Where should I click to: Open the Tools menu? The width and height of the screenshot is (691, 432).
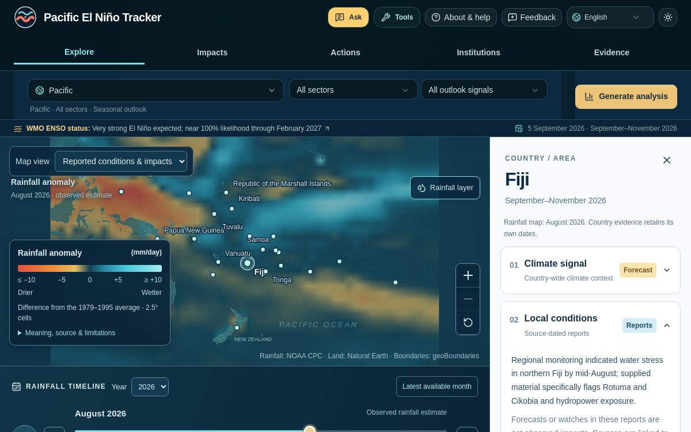397,17
